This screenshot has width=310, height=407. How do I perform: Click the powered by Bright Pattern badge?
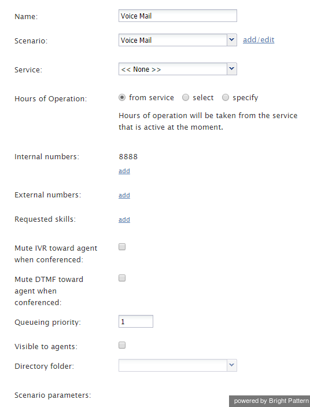pos(270,401)
